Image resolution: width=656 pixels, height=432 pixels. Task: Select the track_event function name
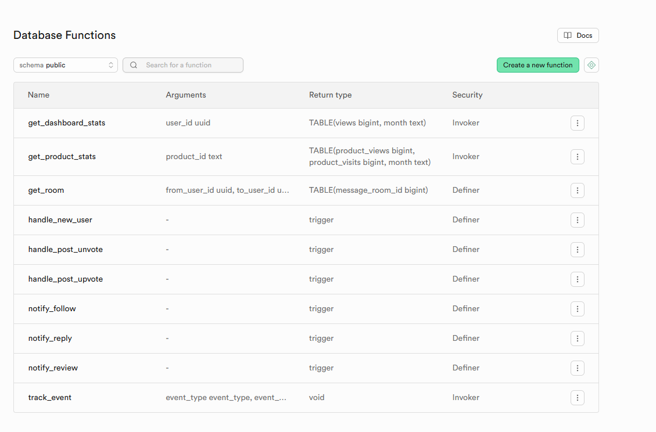coord(50,398)
